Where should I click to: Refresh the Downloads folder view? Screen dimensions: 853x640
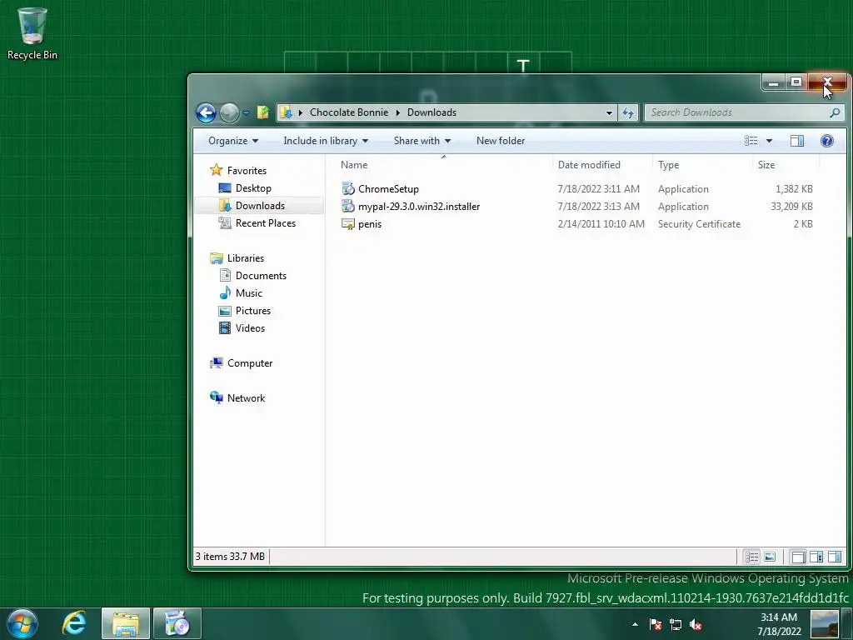pos(628,112)
